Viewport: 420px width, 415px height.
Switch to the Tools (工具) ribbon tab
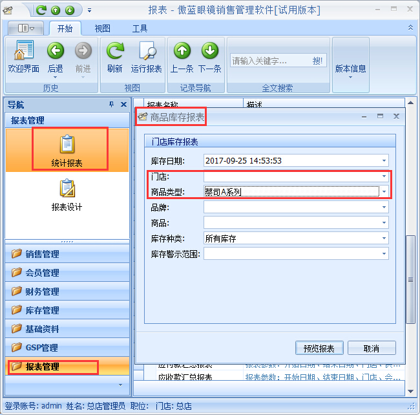140,28
